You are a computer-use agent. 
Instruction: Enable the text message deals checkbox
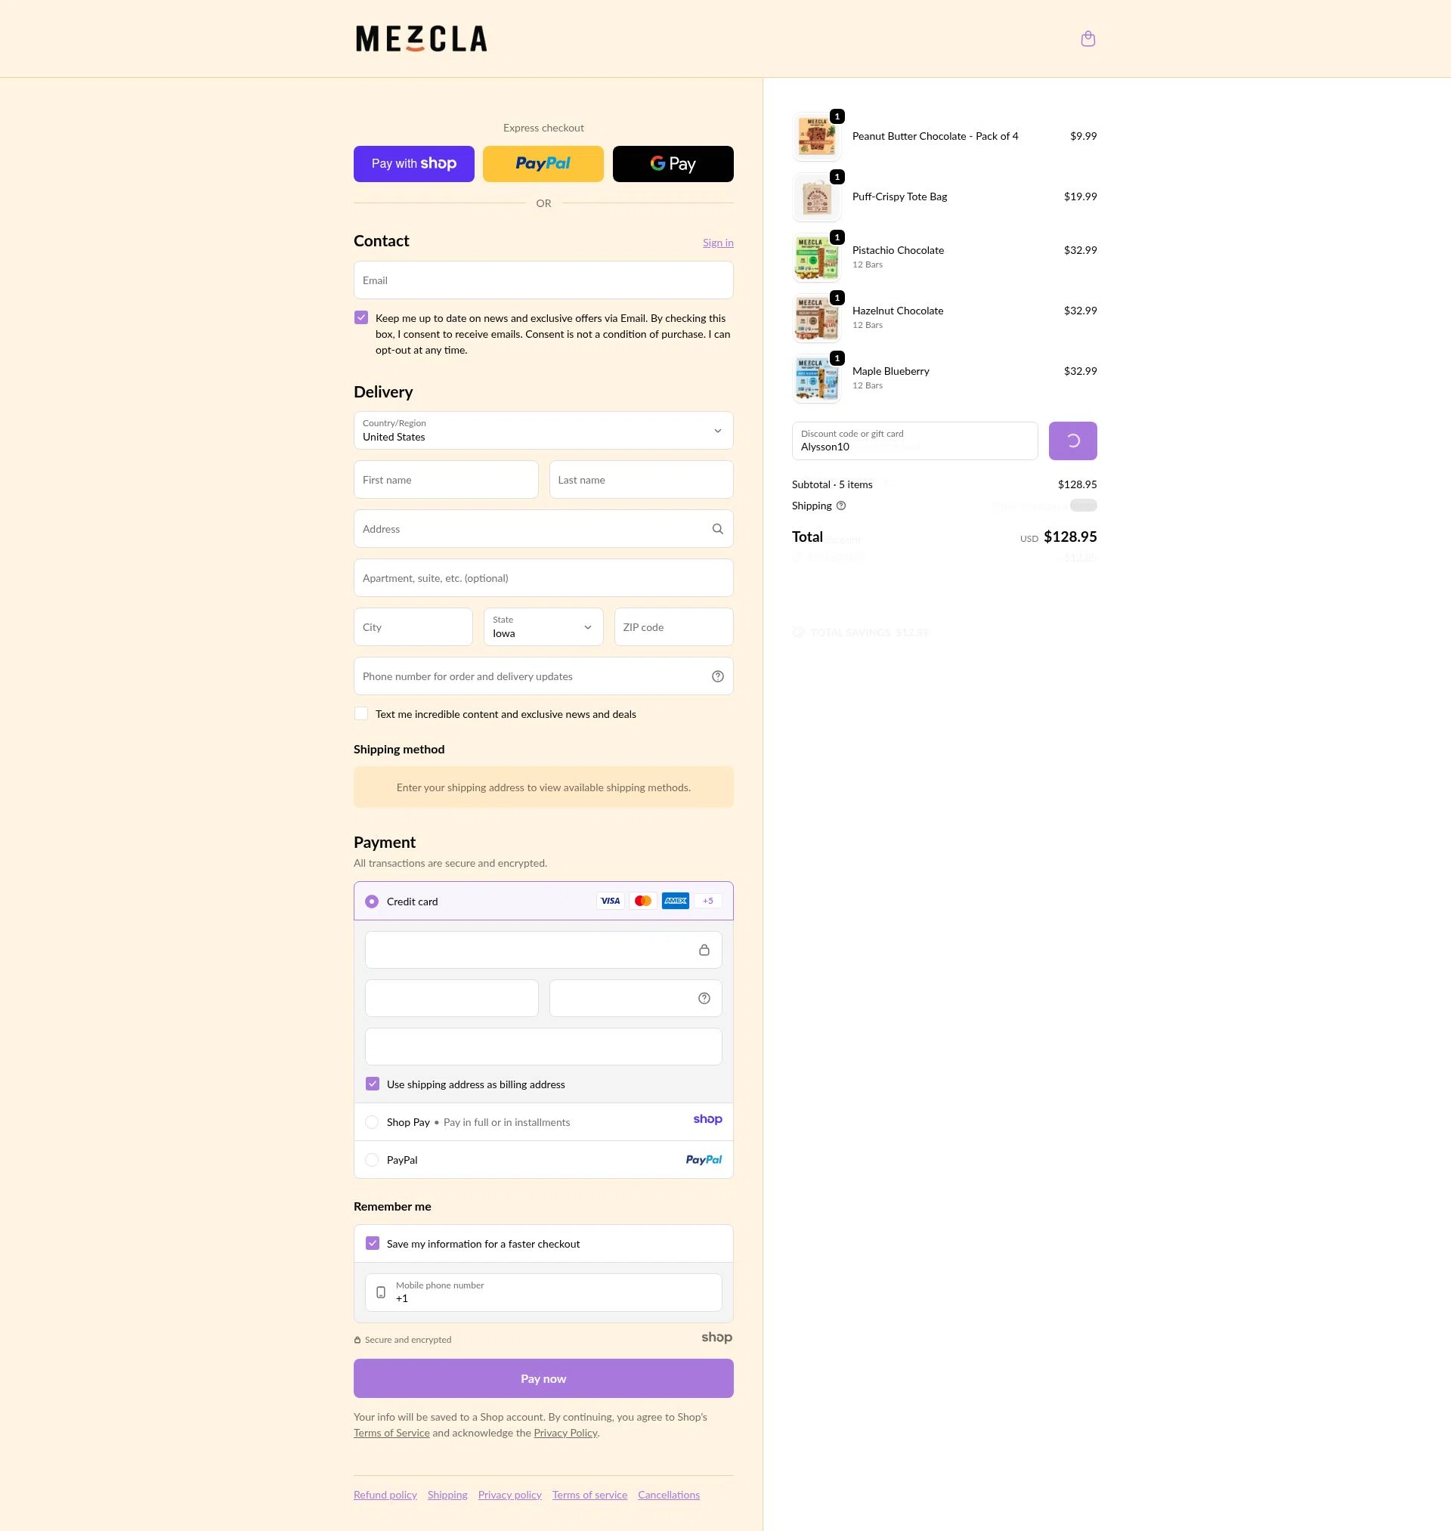click(x=360, y=713)
